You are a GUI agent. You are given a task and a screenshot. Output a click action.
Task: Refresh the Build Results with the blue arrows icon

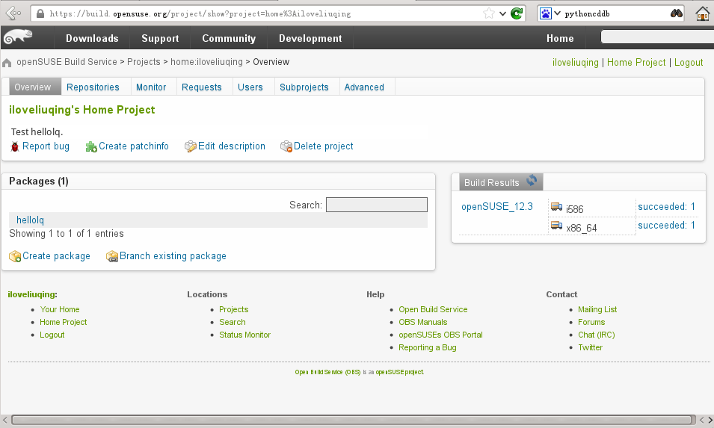pyautogui.click(x=532, y=181)
